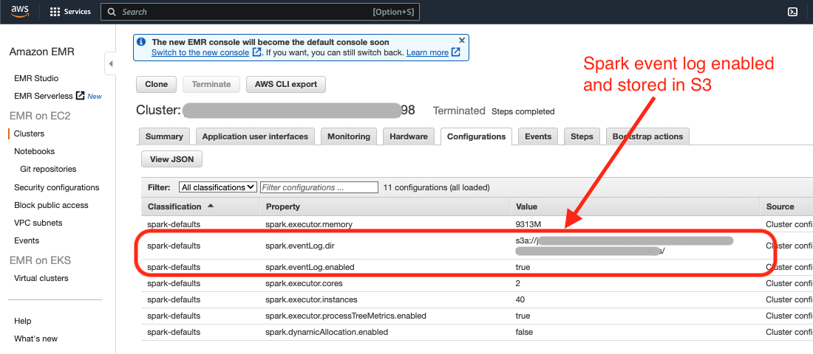
Task: Open CloudShell terminal icon in top bar
Action: tap(792, 12)
